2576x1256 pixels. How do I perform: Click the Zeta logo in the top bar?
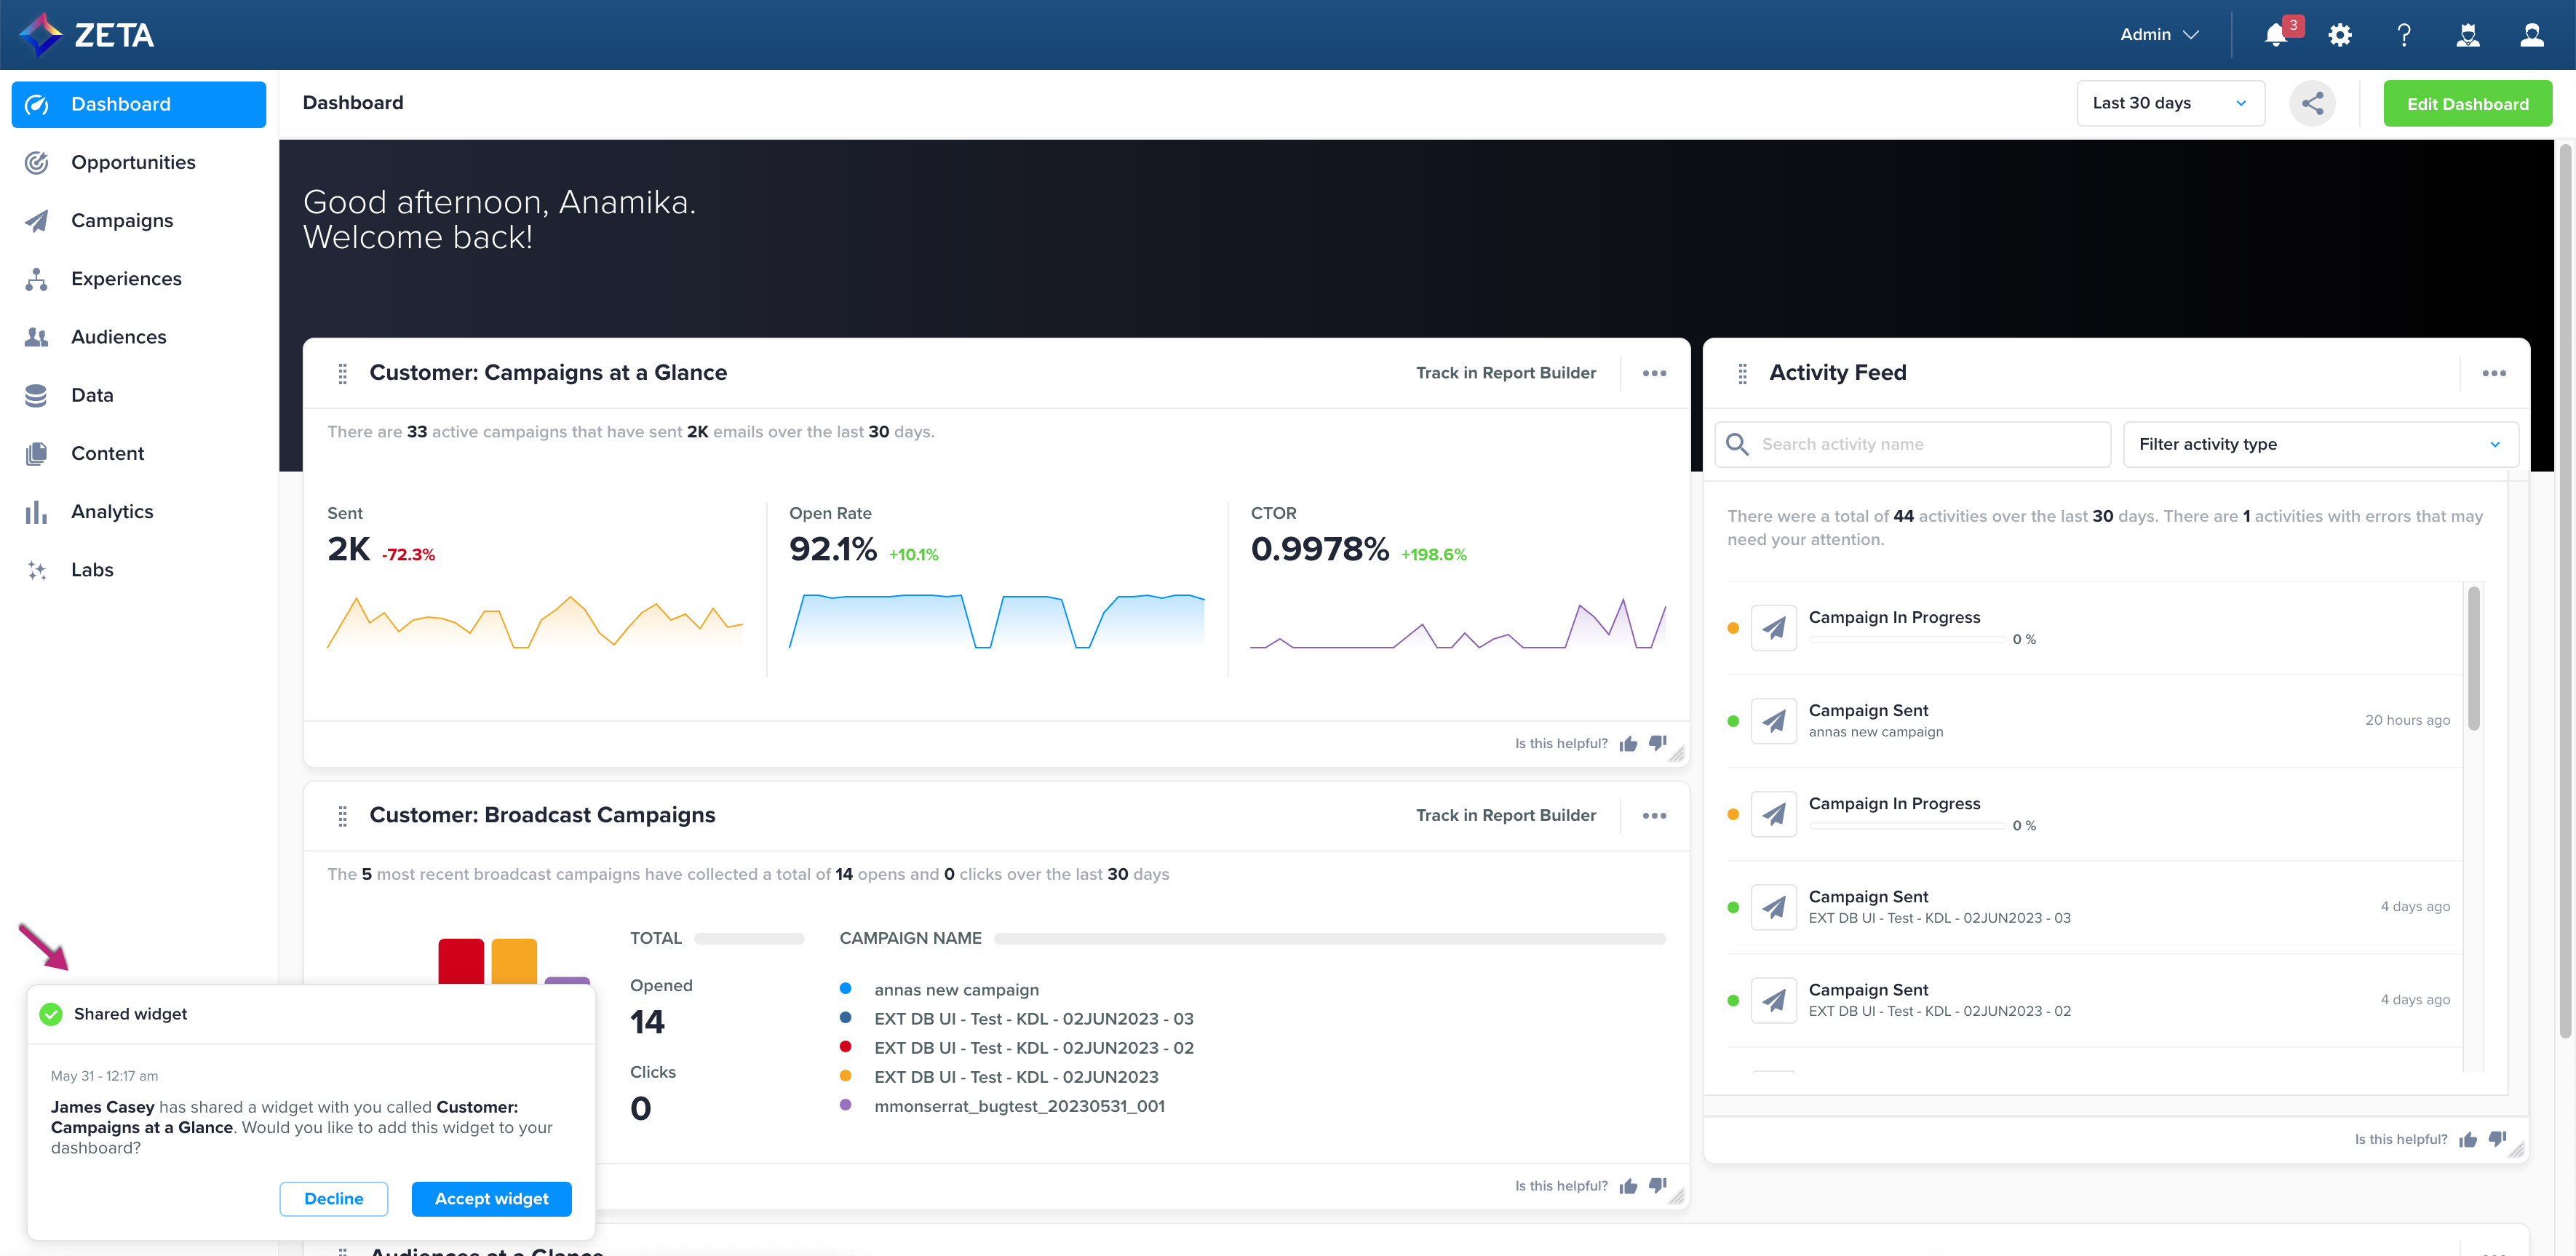tap(88, 34)
